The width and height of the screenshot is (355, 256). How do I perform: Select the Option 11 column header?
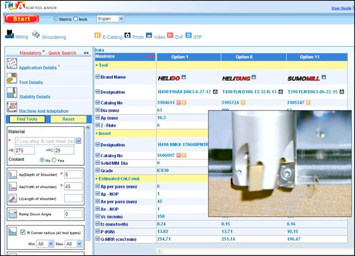tap(317, 57)
